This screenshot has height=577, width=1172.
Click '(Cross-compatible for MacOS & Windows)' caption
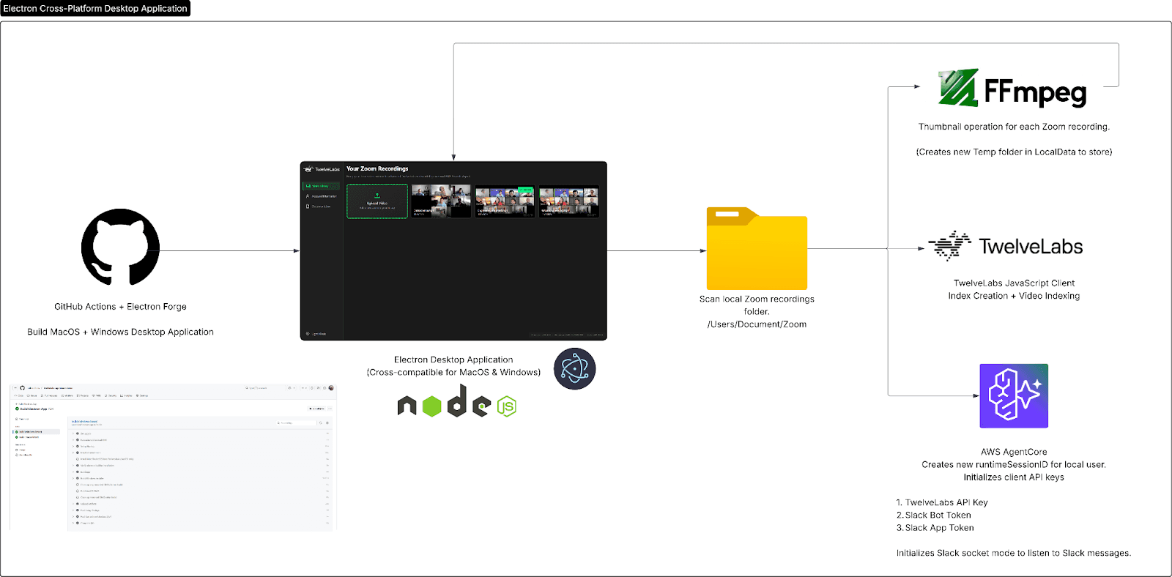[453, 372]
